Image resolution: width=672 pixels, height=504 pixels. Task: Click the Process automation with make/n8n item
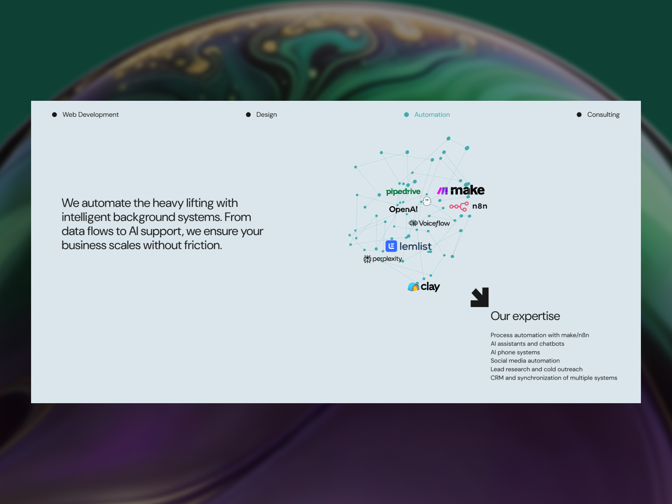coord(540,335)
